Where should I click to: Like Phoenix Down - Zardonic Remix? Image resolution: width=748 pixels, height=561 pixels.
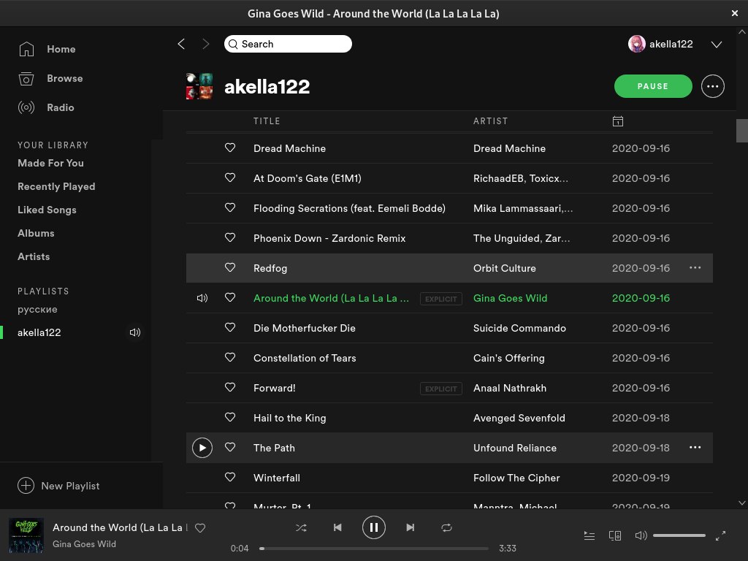[x=230, y=237]
